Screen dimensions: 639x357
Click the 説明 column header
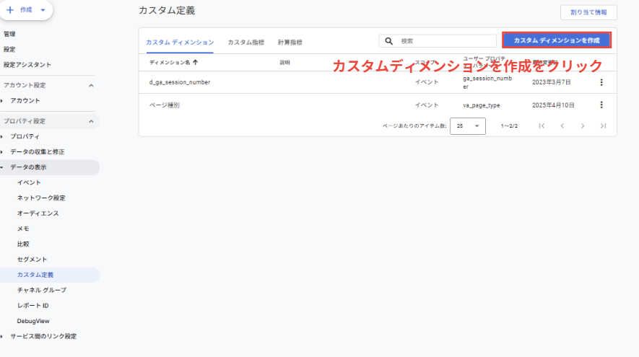pos(284,63)
